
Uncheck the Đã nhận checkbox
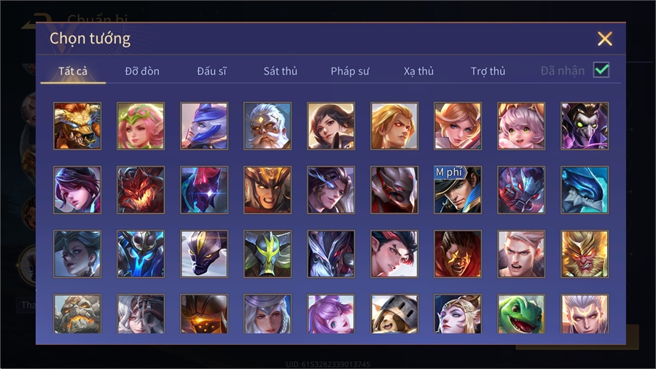tap(601, 70)
